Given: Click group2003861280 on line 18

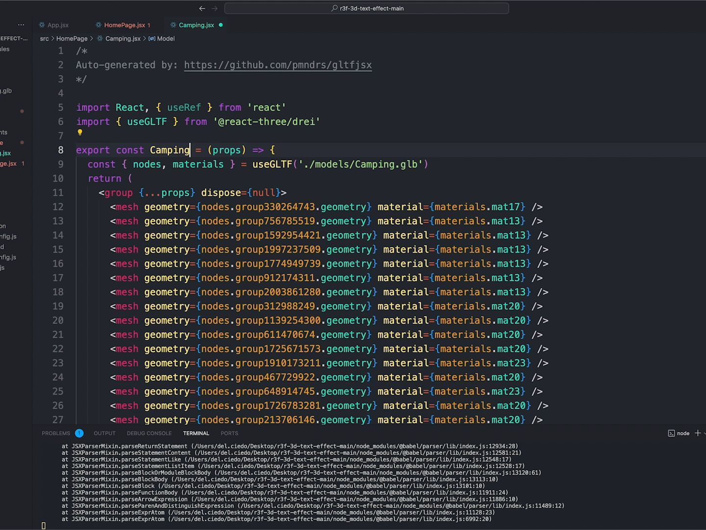Looking at the screenshot, I should (278, 292).
